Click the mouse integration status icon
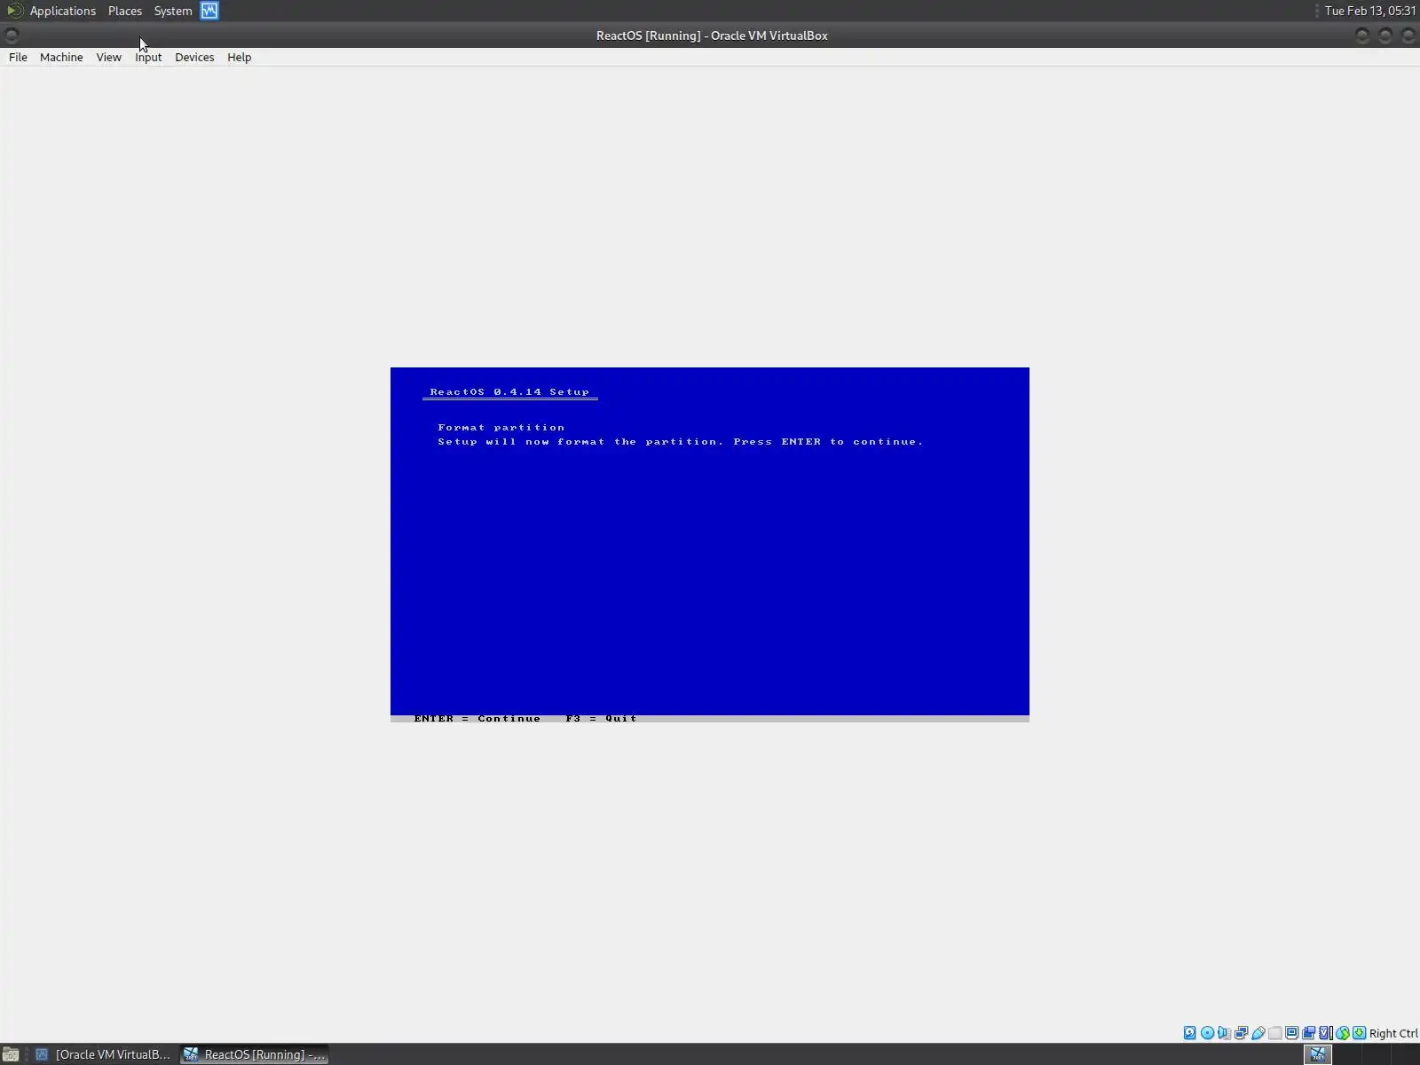 1342,1033
